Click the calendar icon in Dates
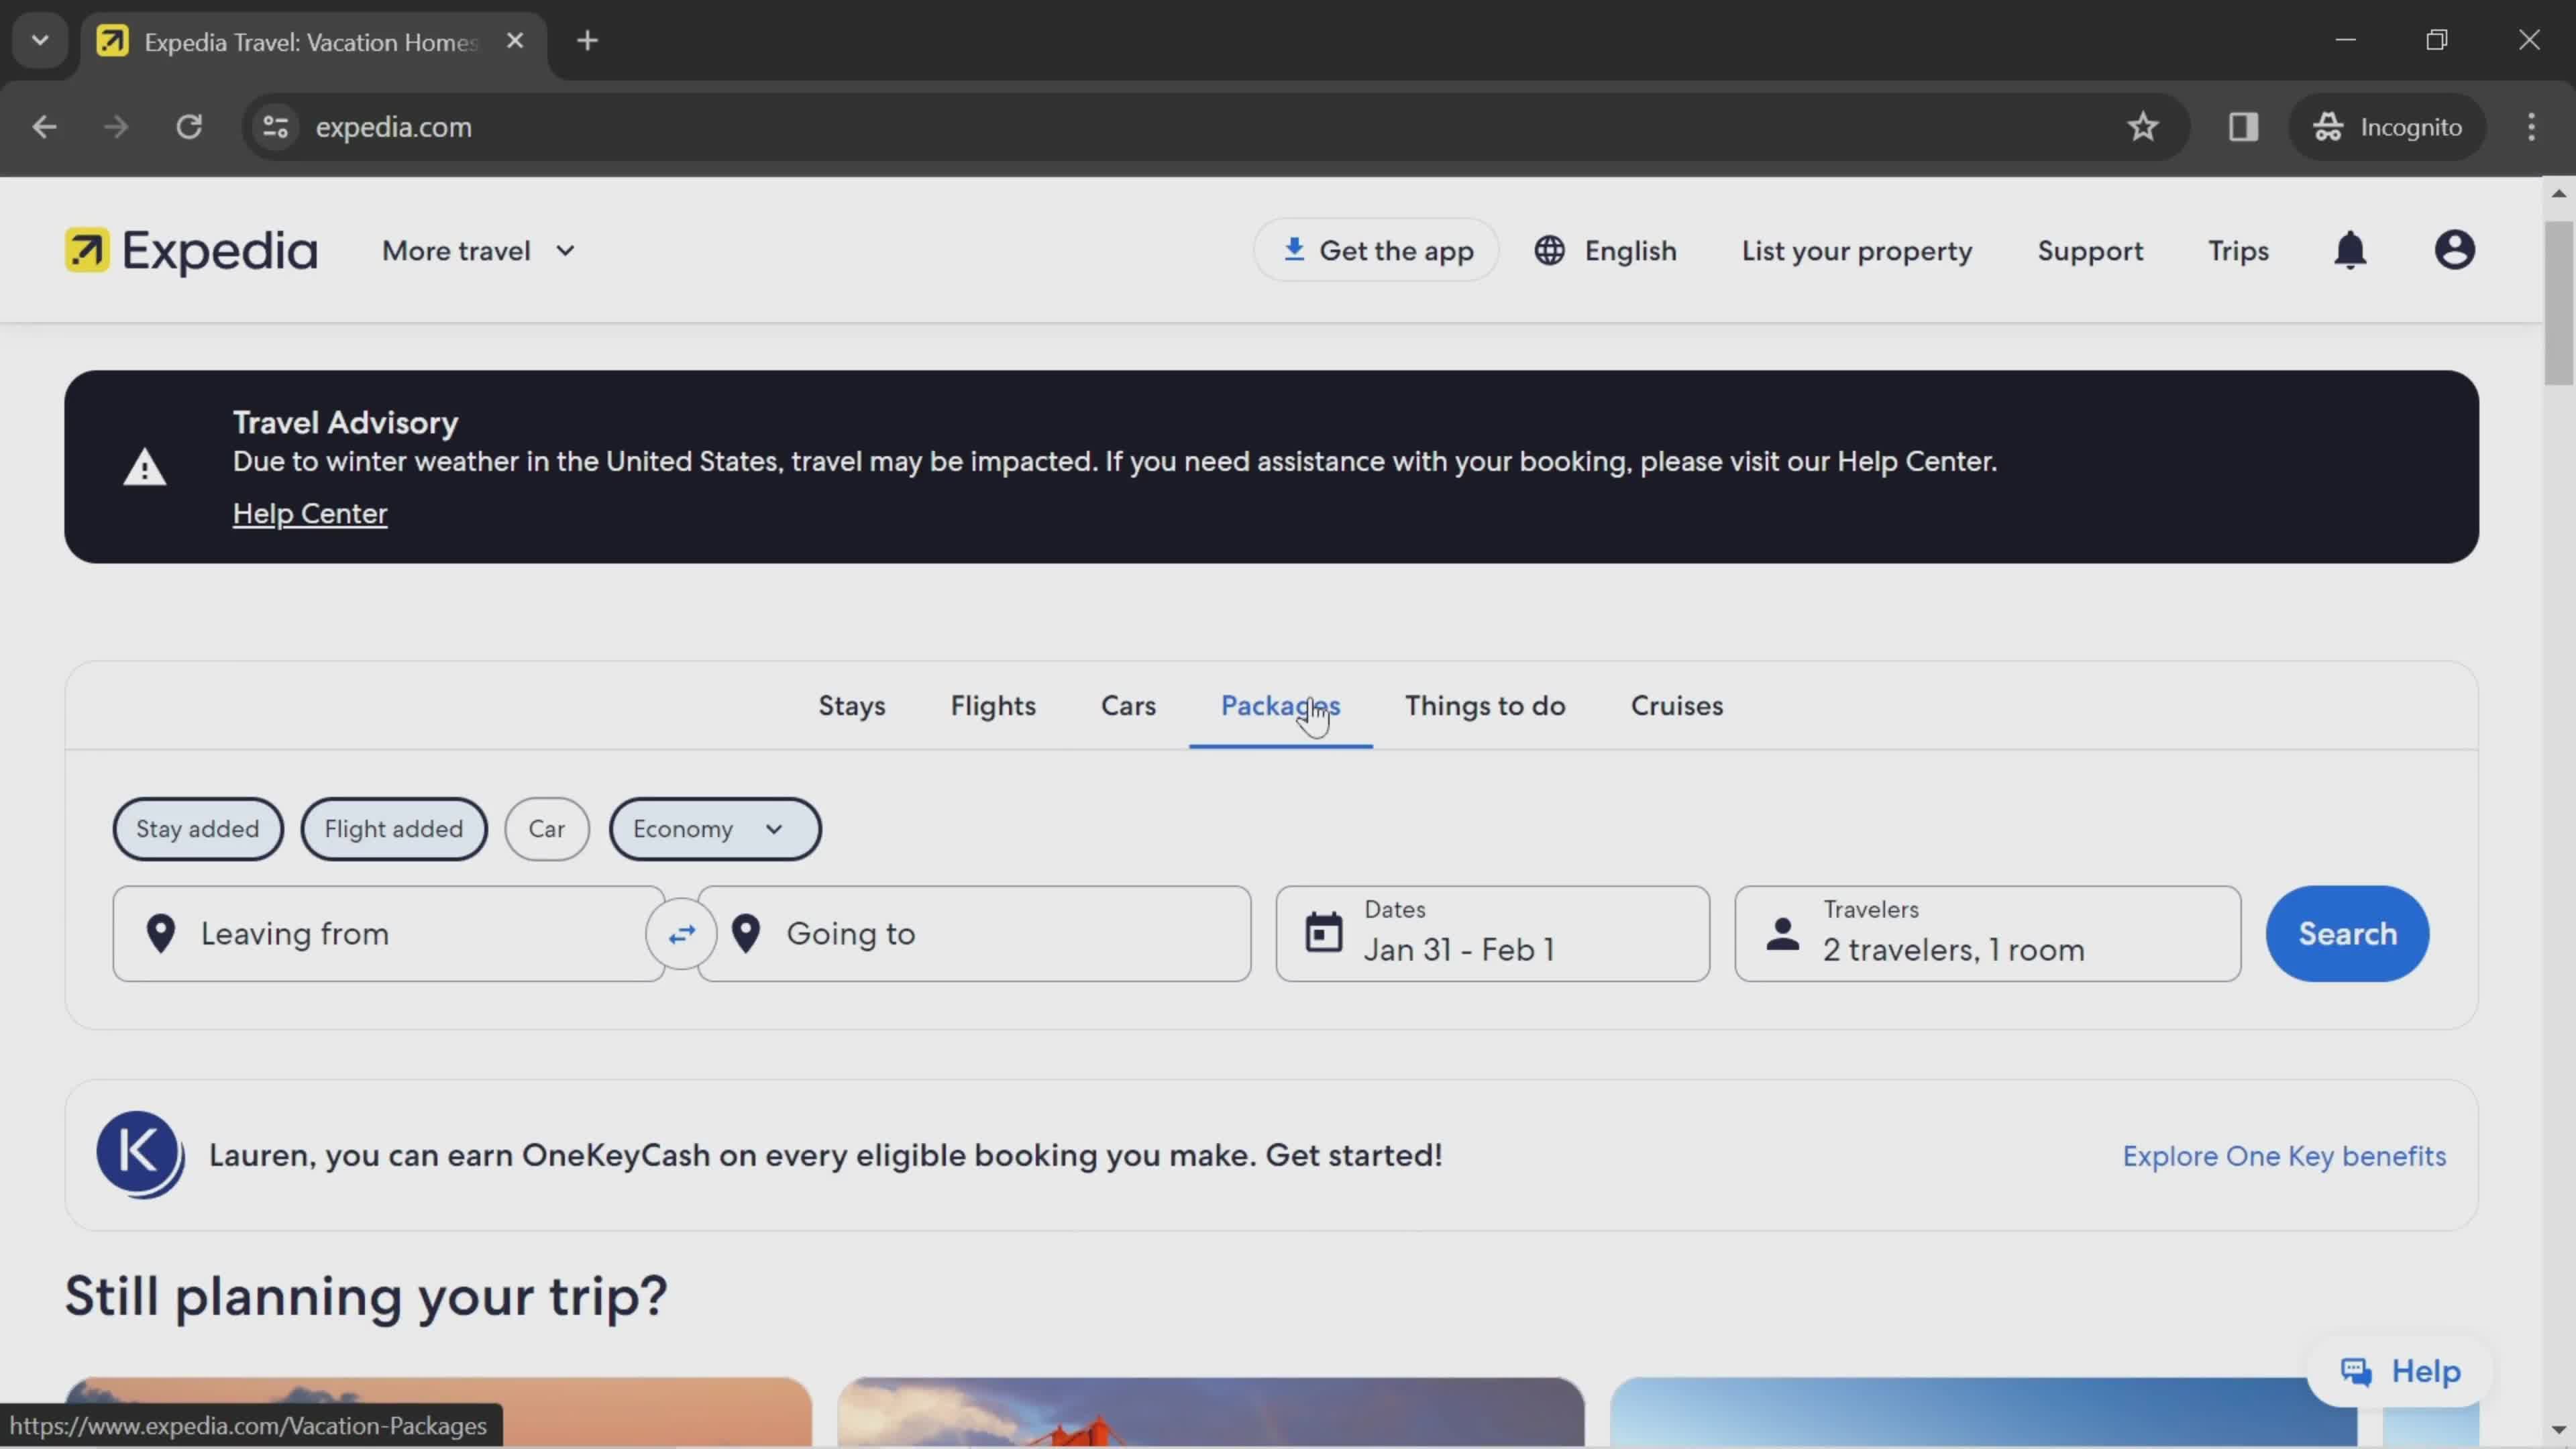Screen dimensions: 2576x1449 pyautogui.click(x=1323, y=932)
